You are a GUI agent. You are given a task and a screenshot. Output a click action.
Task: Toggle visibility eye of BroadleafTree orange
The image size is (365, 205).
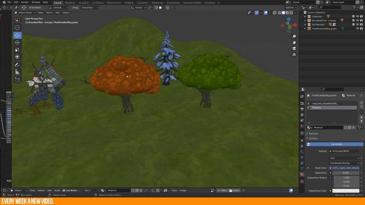coord(358,20)
